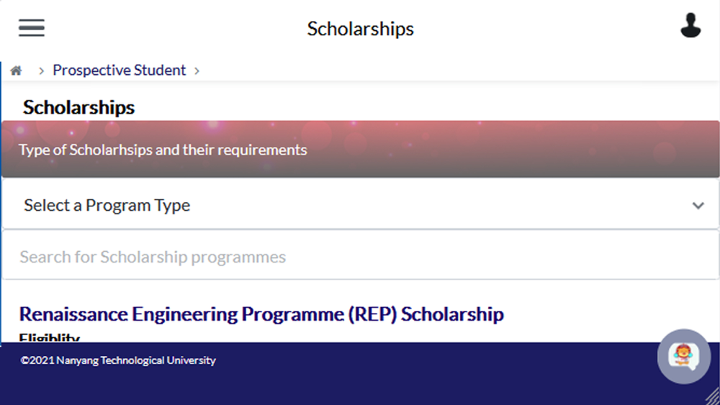Viewport: 720px width, 405px height.
Task: Click the Type of Scholarships banner text
Action: click(x=163, y=150)
